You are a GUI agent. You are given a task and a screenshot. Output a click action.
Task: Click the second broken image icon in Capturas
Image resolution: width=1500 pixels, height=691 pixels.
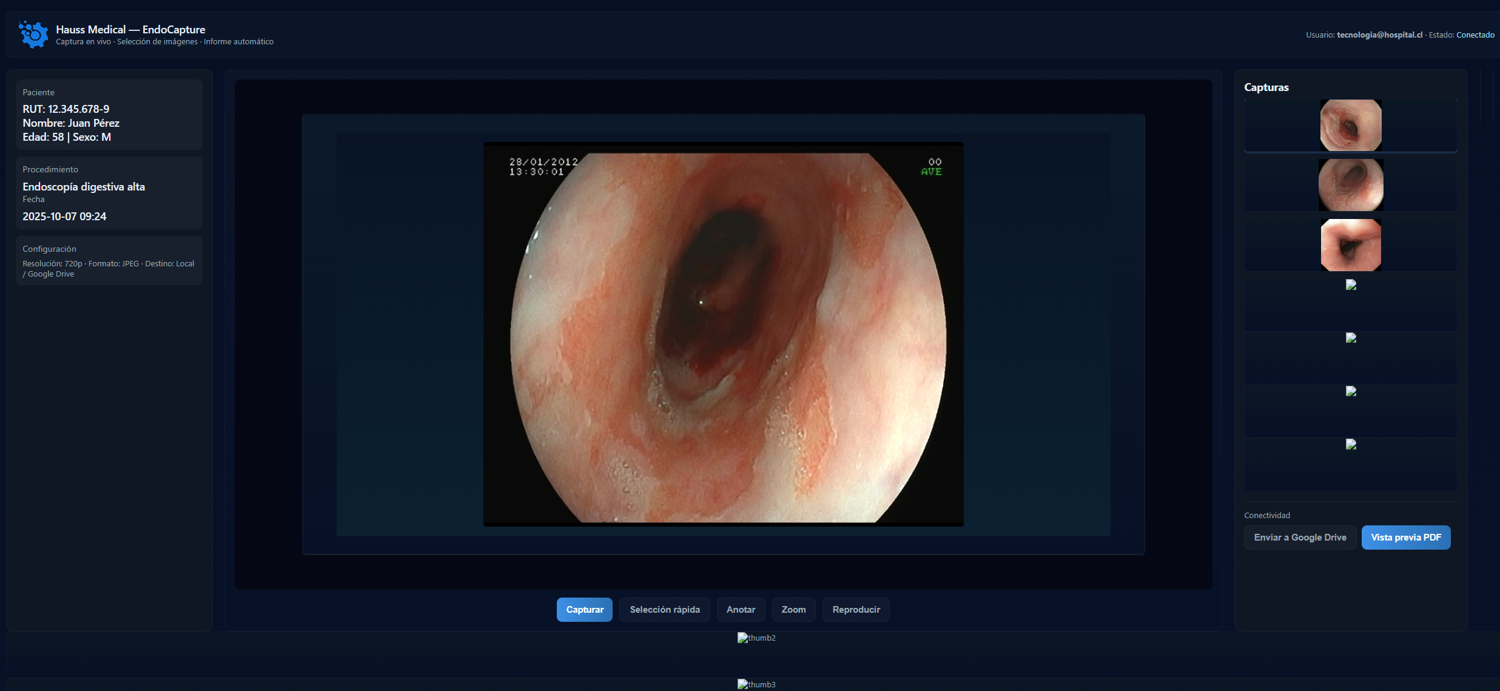[1351, 338]
